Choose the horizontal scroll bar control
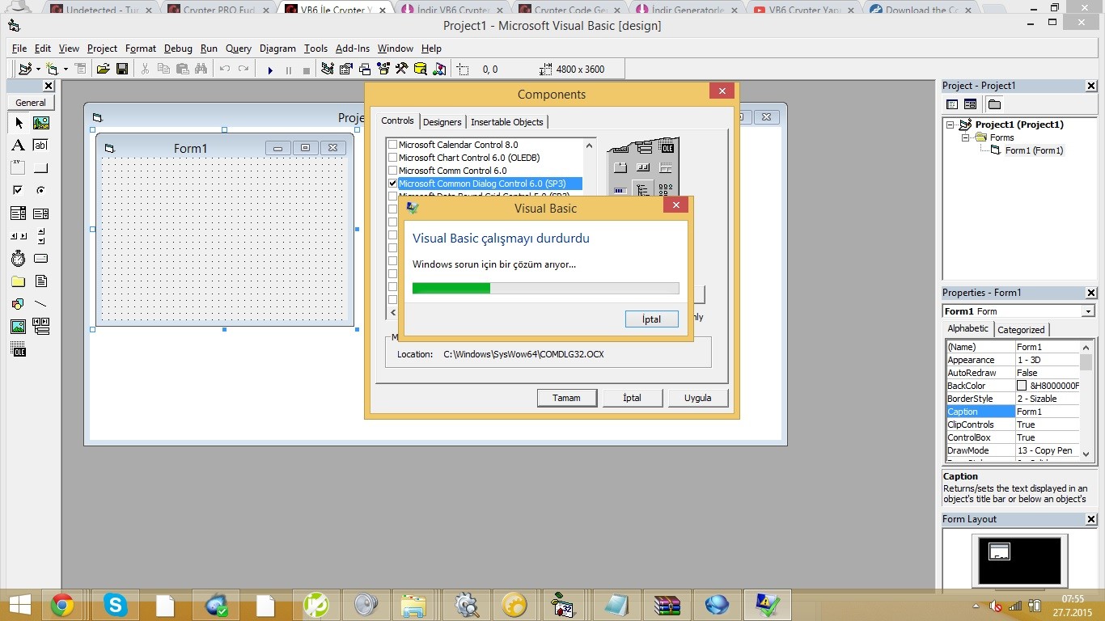The width and height of the screenshot is (1105, 621). tap(19, 236)
